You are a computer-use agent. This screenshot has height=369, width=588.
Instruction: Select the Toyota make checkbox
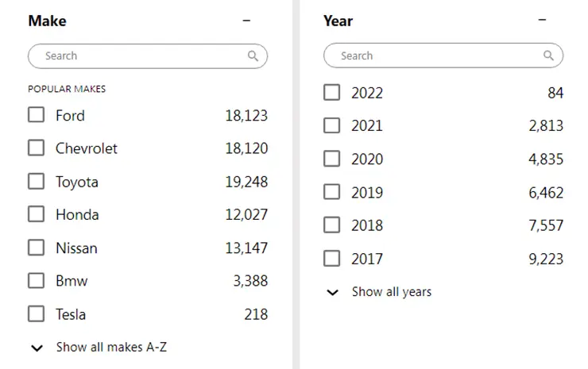tap(36, 181)
